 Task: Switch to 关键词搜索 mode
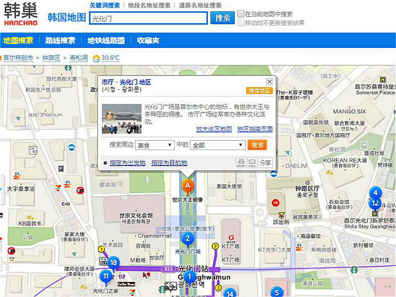pos(105,5)
